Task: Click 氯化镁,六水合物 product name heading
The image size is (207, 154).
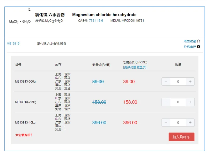Action: point(50,15)
